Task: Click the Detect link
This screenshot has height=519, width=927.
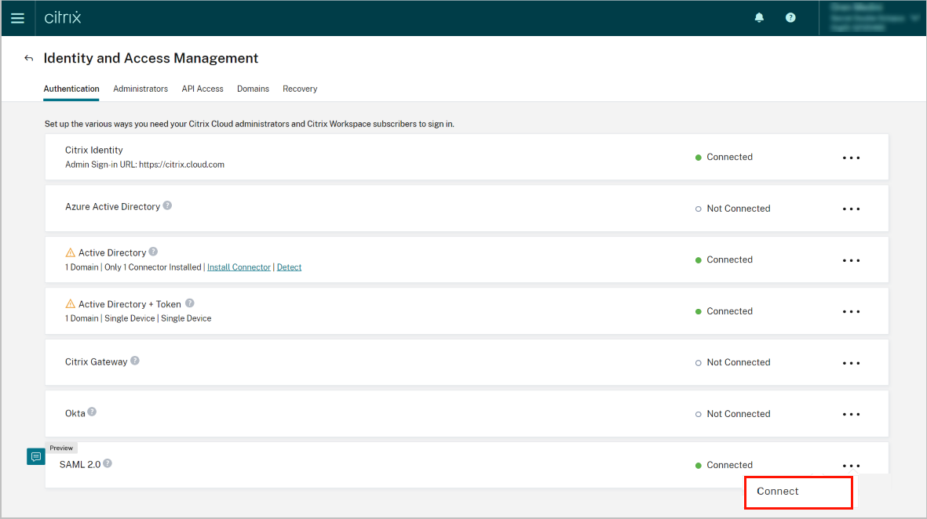Action: click(289, 267)
